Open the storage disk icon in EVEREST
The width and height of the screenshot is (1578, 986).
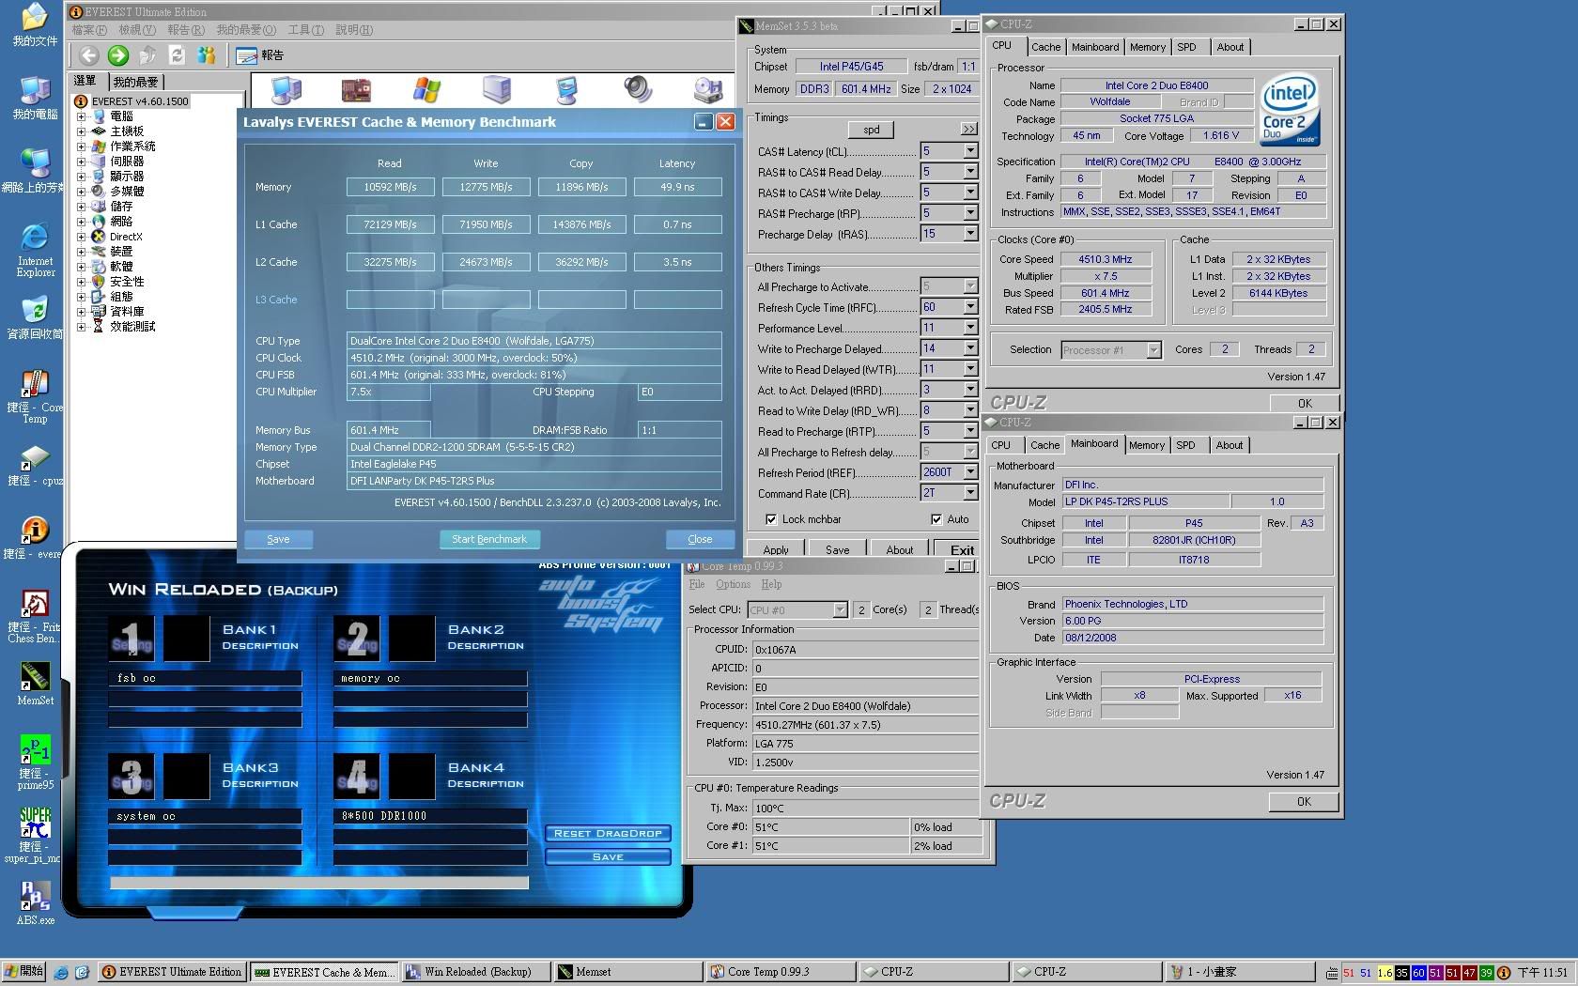pos(708,89)
